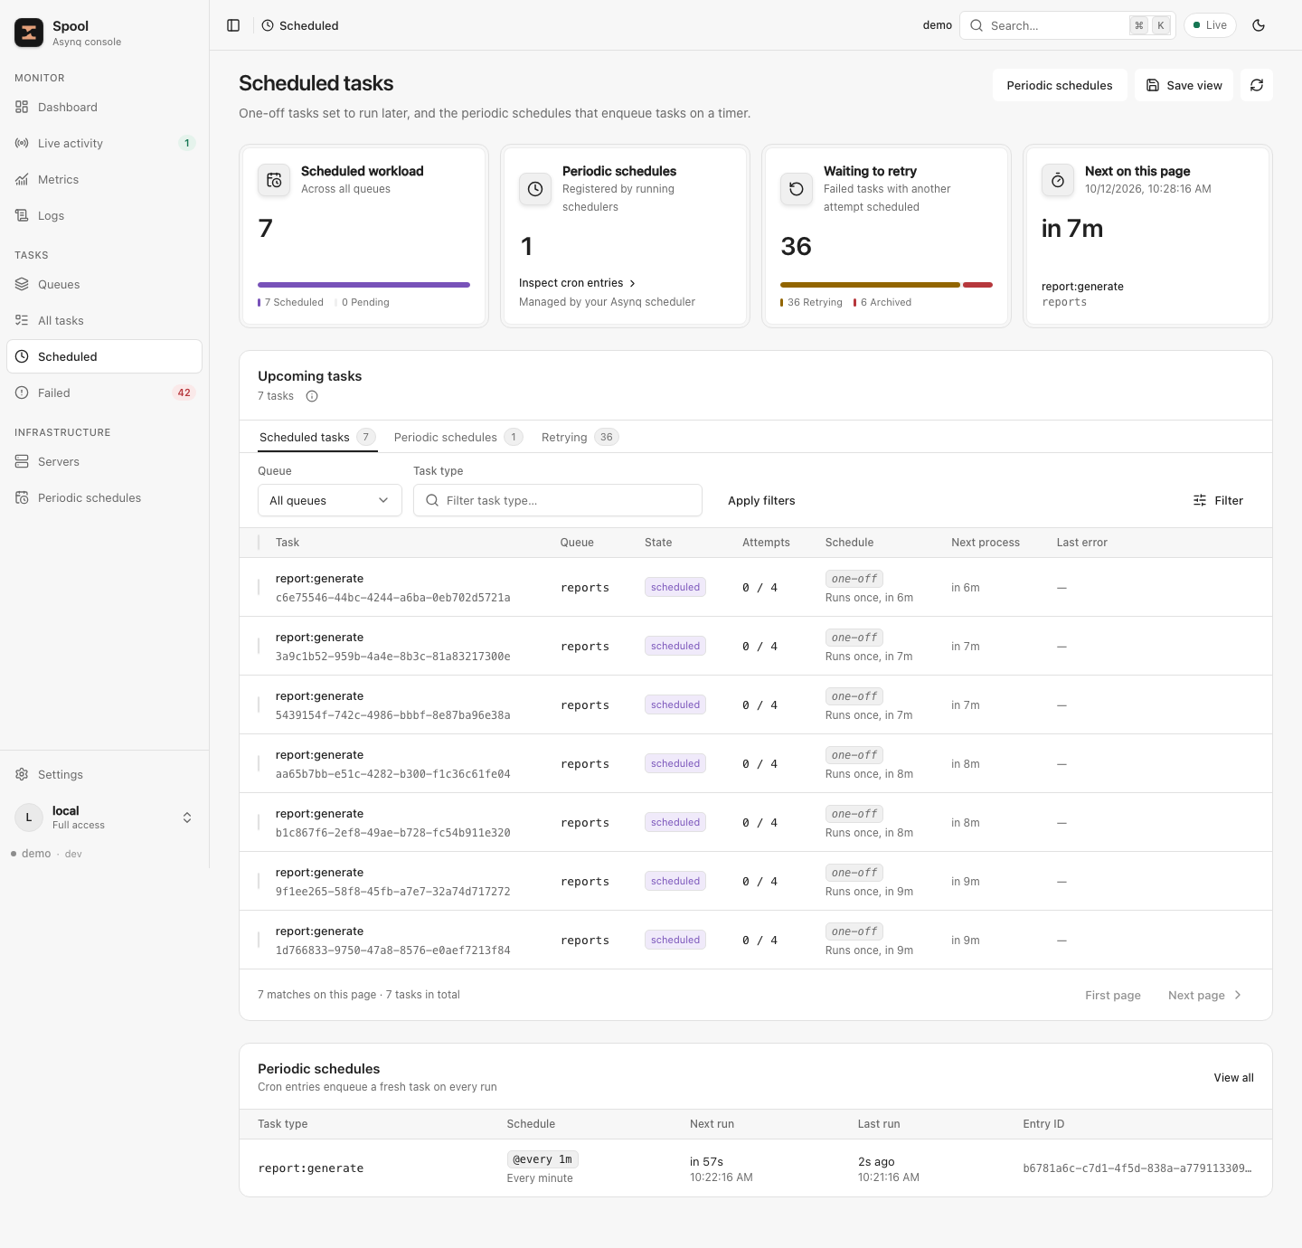
Task: Switch to the Retrying tab
Action: (x=580, y=437)
